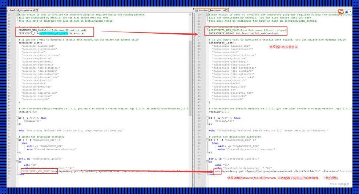Close the right pane download_datasource.sh tab
Viewport: 359px width, 194px height.
tap(226, 10)
